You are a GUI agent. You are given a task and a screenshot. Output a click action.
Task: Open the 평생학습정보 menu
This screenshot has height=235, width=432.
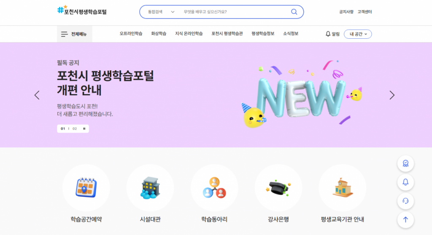pyautogui.click(x=263, y=34)
